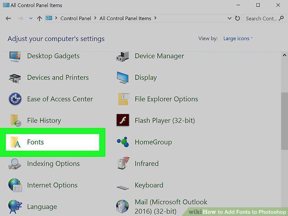
Task: Open recent locations dropdown arrow
Action: click(31, 18)
